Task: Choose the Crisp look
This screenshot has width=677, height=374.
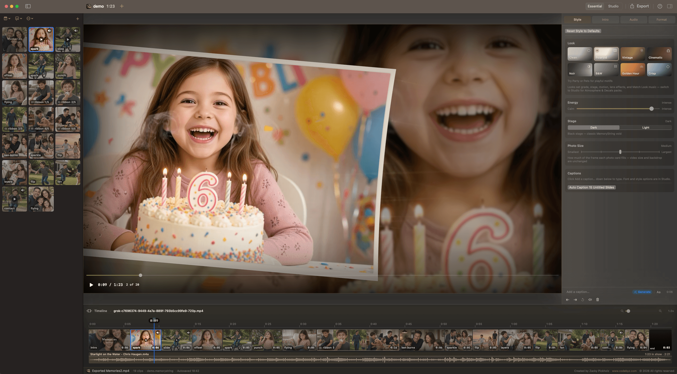Action: (659, 70)
